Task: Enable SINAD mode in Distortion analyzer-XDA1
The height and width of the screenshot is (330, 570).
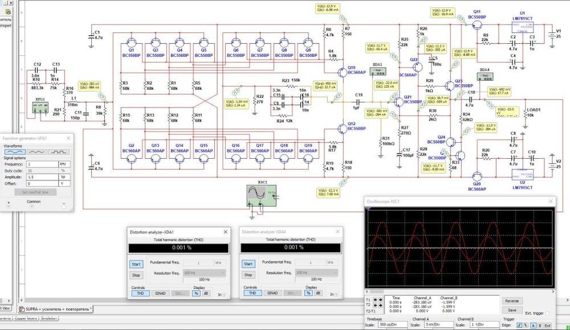Action: 161,293
